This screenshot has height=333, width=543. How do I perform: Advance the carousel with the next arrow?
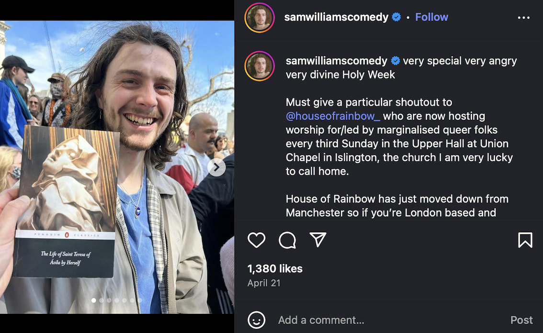tap(216, 167)
